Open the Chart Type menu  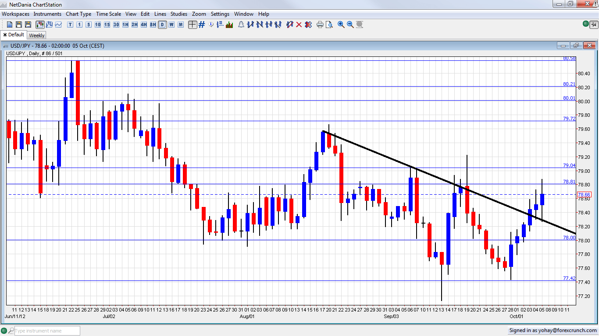point(78,14)
